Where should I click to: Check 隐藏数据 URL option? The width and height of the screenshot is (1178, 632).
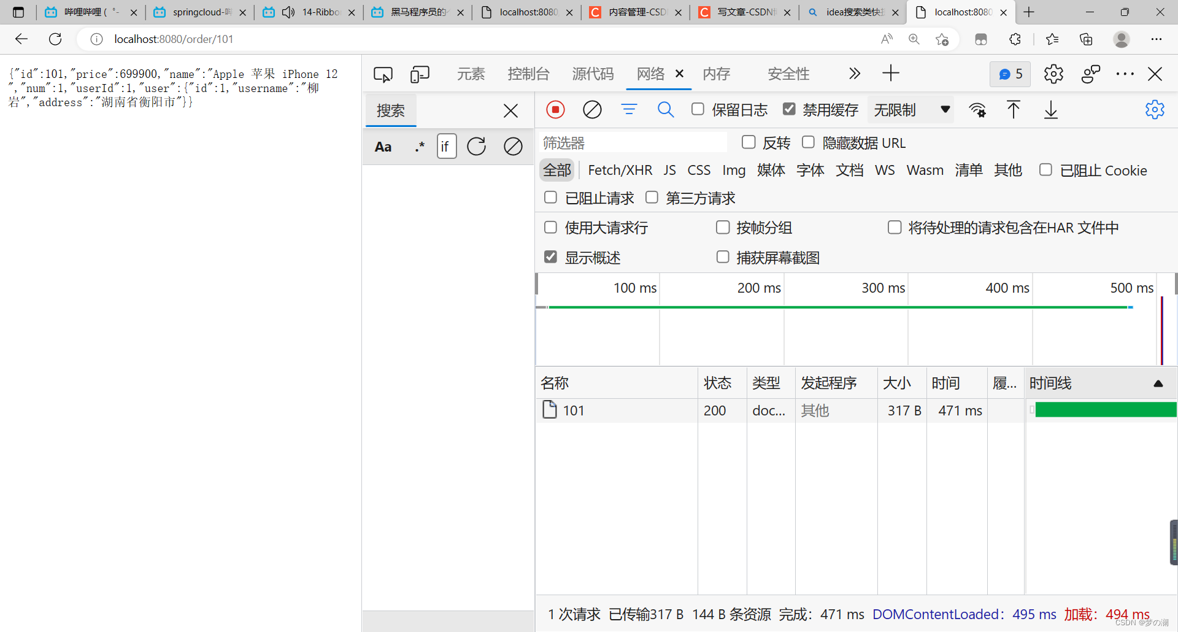click(x=809, y=142)
